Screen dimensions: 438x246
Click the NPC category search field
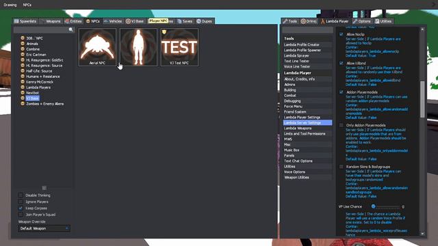click(x=44, y=29)
